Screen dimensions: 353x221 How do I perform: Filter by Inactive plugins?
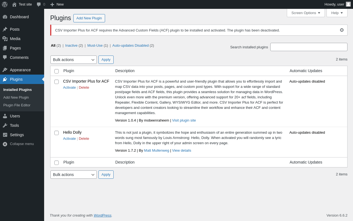[x=71, y=45]
